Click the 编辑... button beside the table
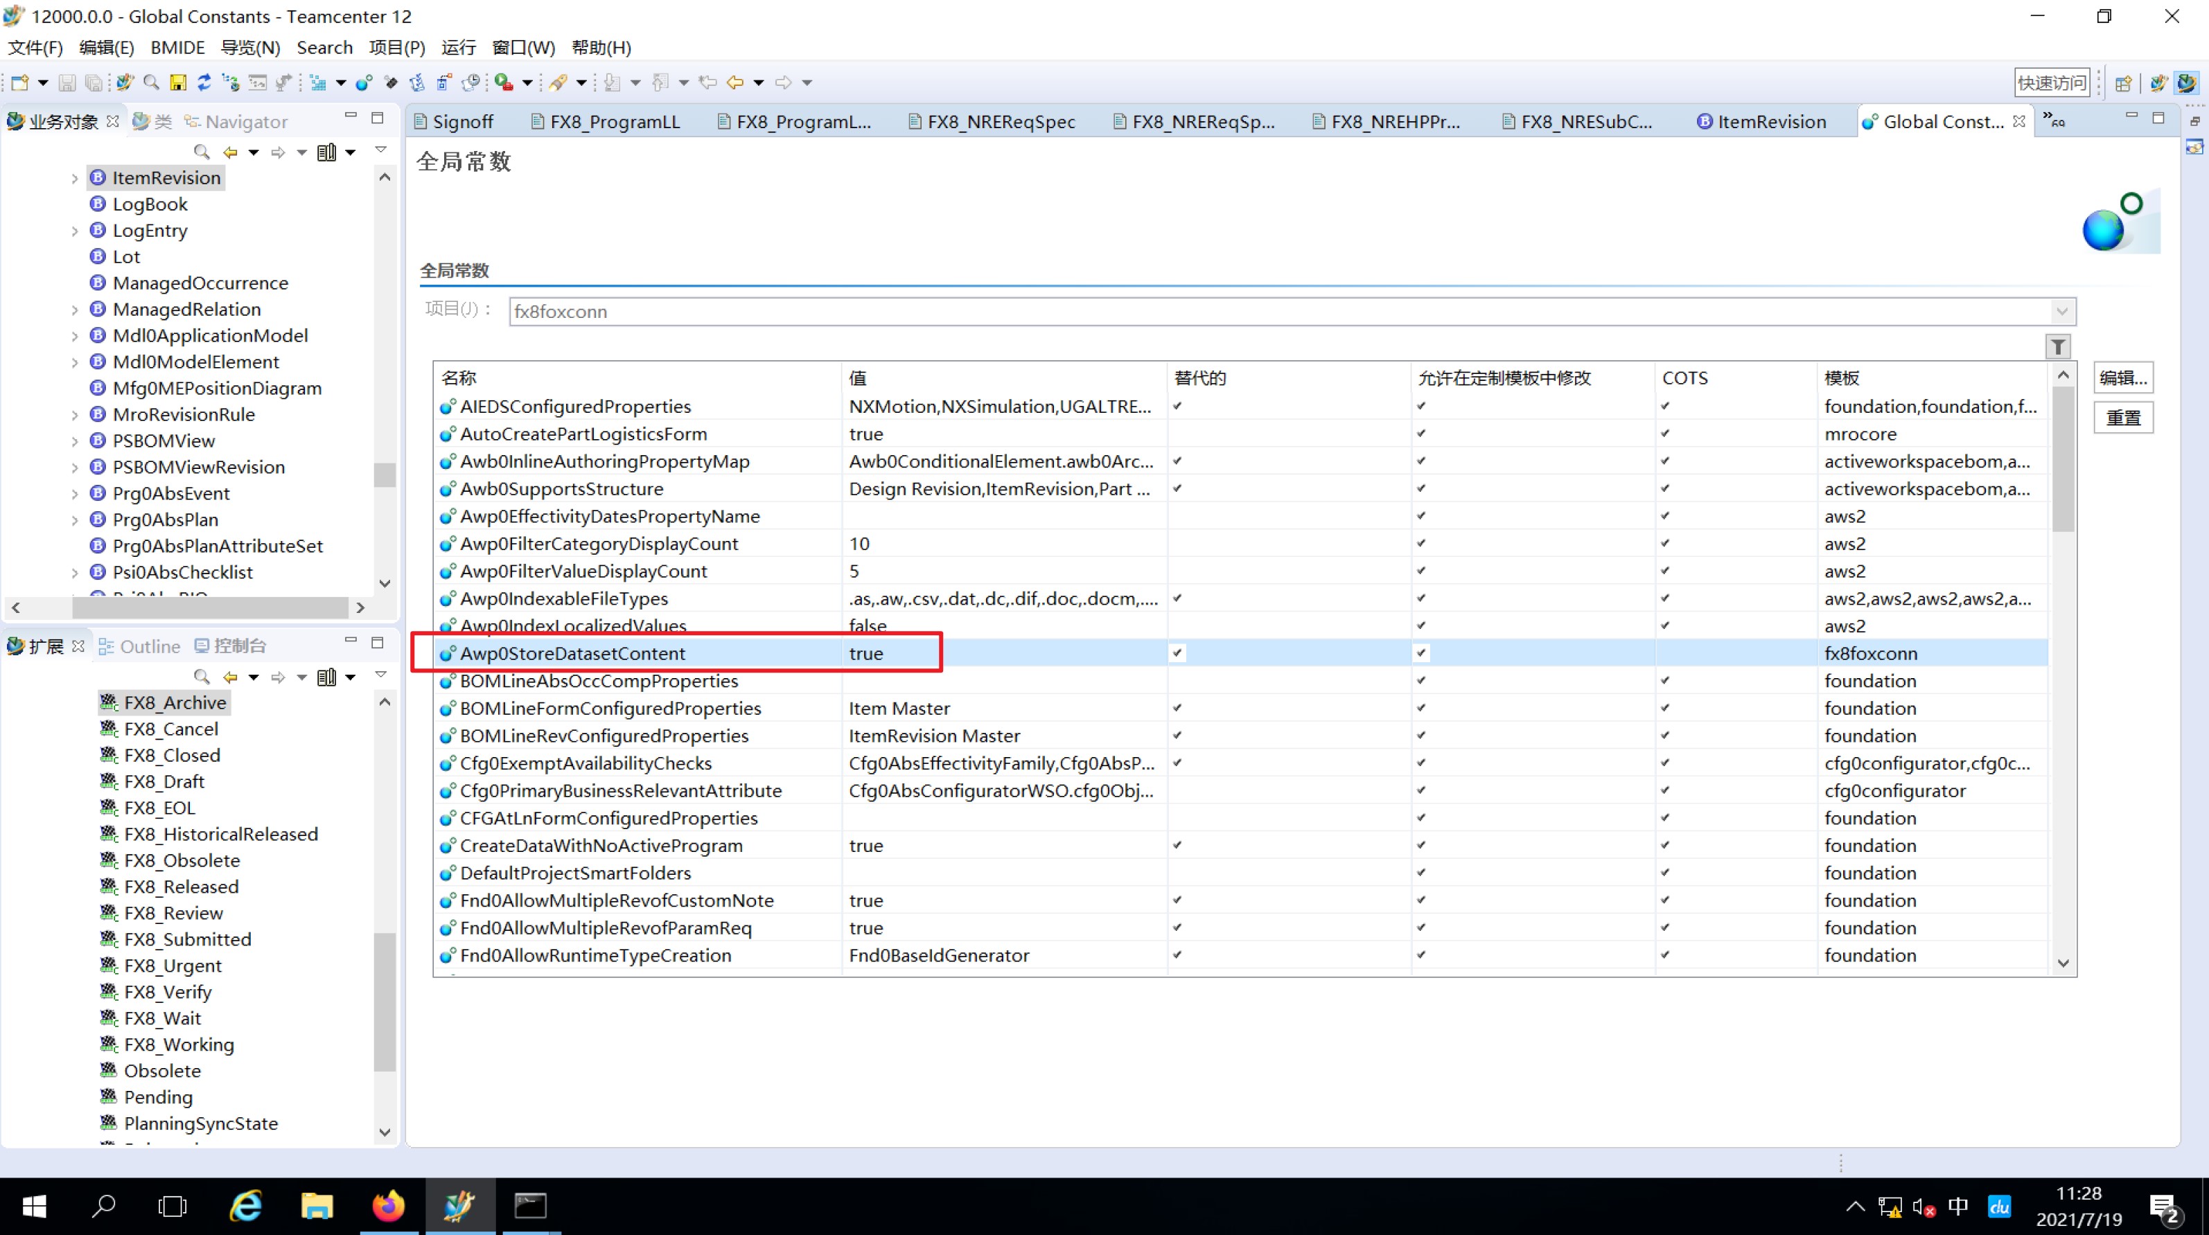Viewport: 2209px width, 1235px height. coord(2122,378)
